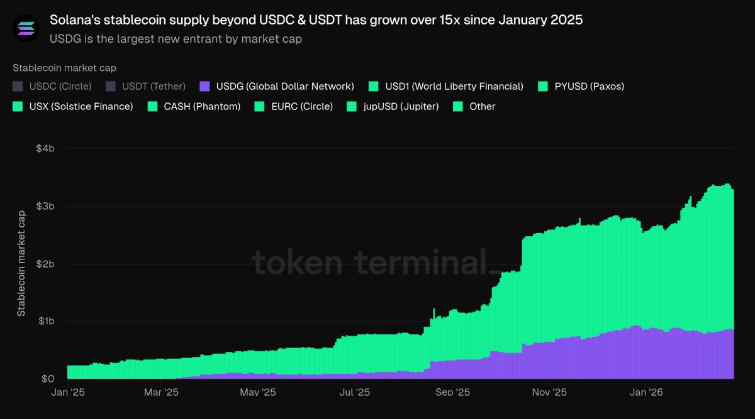755x419 pixels.
Task: Click the Sep '25 x-axis label
Action: pyautogui.click(x=452, y=393)
